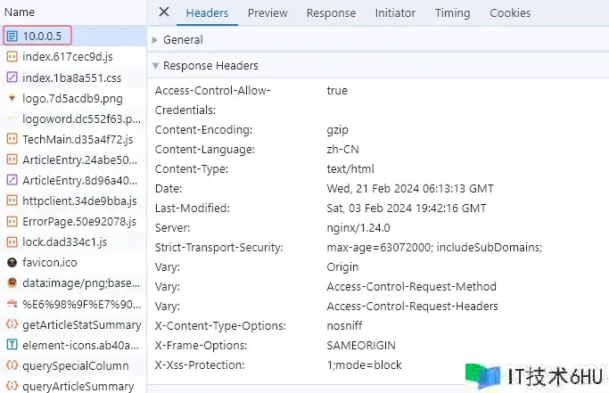This screenshot has width=609, height=393.
Task: Collapse the Response Headers section
Action: [156, 66]
